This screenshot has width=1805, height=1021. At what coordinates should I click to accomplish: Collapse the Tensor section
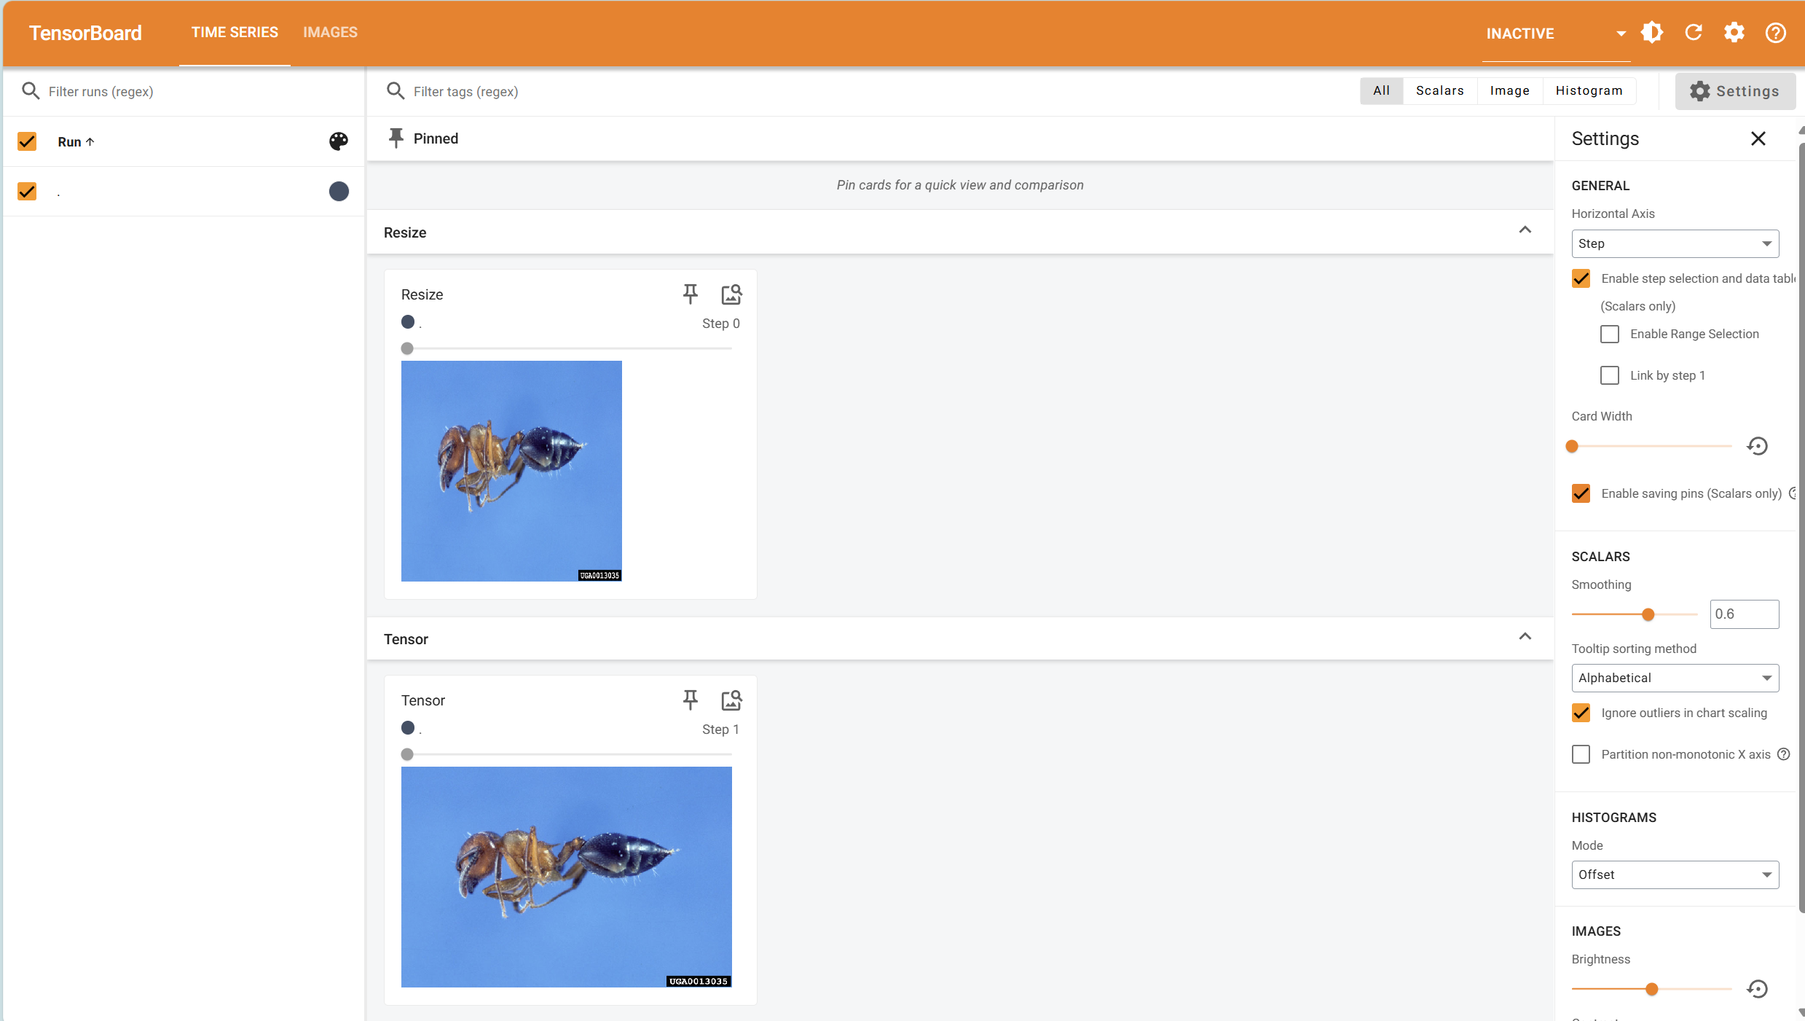click(1525, 637)
